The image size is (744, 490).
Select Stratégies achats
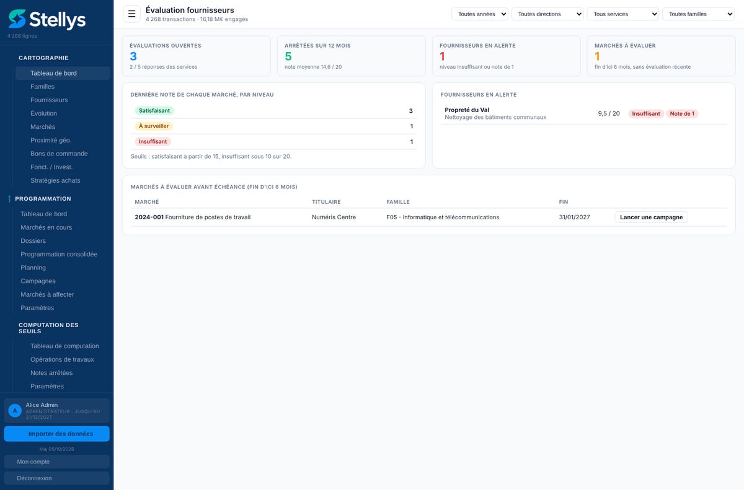pyautogui.click(x=63, y=181)
